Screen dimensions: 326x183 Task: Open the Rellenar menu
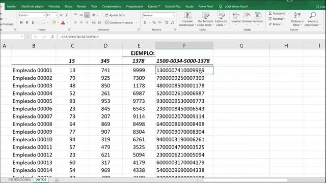277,19
